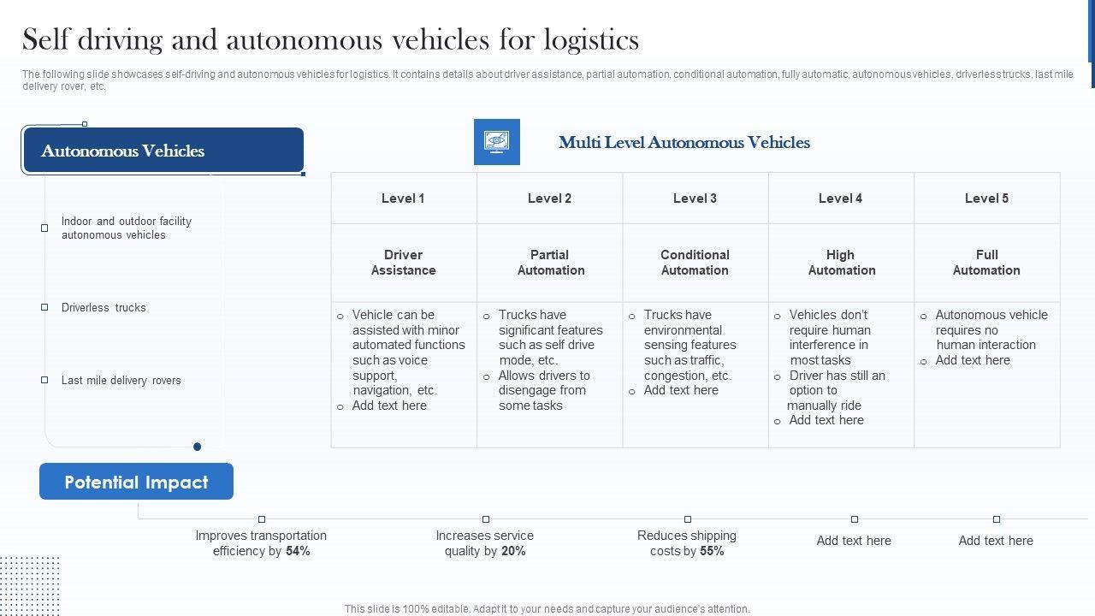Click the dark blue dot below sidebar list
1095x616 pixels.
pyautogui.click(x=198, y=447)
